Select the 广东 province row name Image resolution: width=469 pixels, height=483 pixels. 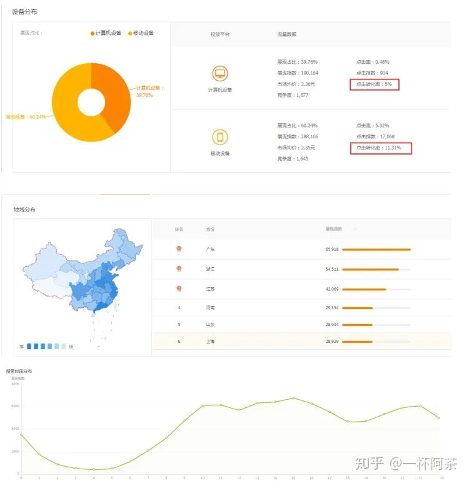coord(210,249)
